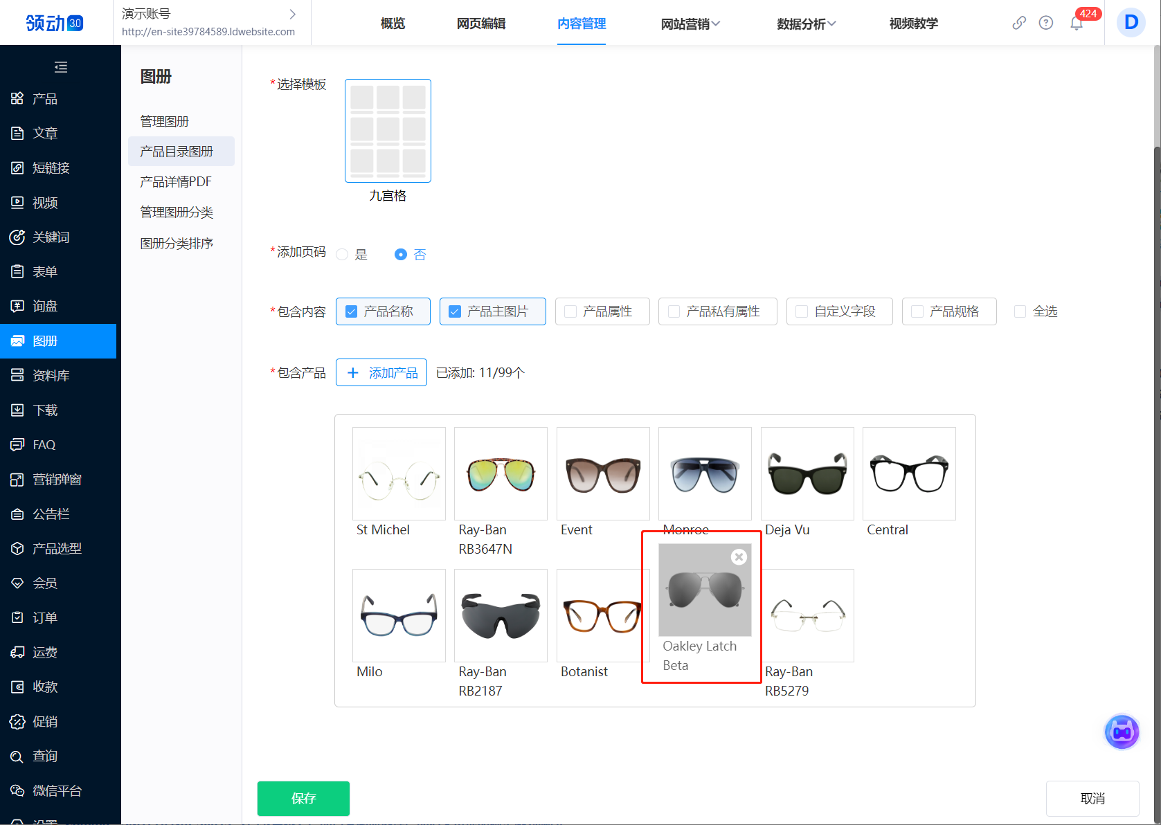Expand the 演示账号 site switcher arrow

293,14
